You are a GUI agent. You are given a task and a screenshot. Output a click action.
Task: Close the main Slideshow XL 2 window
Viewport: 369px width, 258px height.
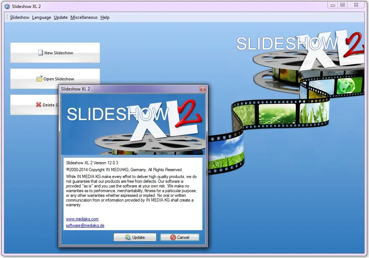pyautogui.click(x=356, y=5)
